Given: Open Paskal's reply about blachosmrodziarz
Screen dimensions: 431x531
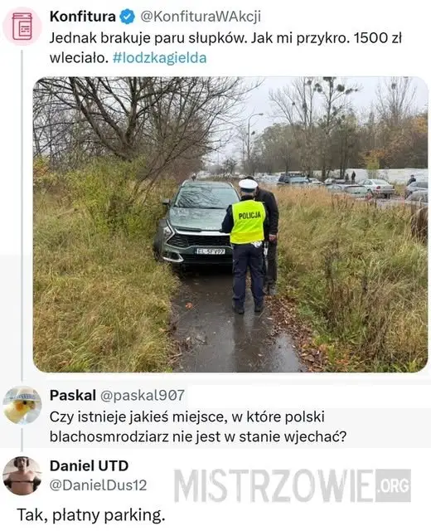Looking at the screenshot, I should (x=198, y=426).
